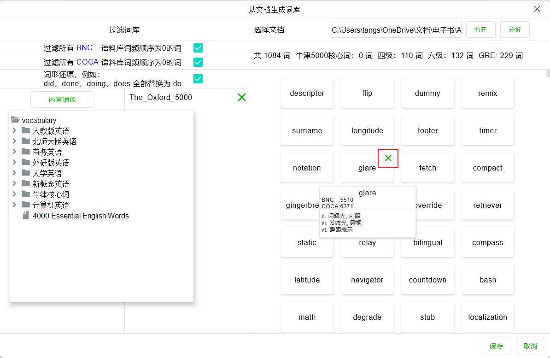The height and width of the screenshot is (358, 550).
Task: Expand the 牛津核心词 tree node
Action: 14,194
